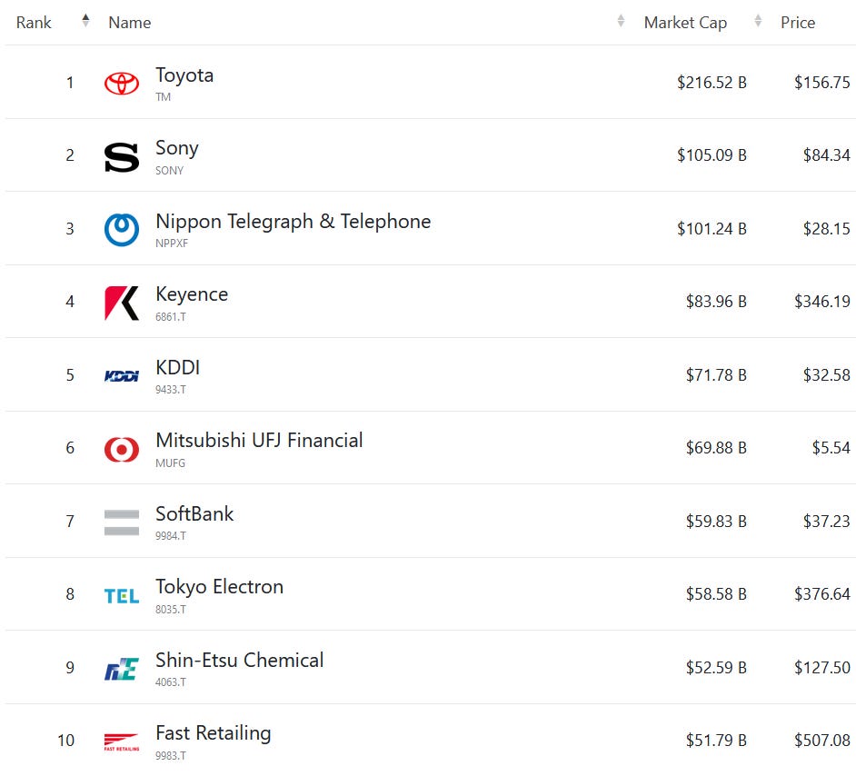Click the Mitsubishi UFJ Financial red logo
The height and width of the screenshot is (776, 856).
[121, 450]
